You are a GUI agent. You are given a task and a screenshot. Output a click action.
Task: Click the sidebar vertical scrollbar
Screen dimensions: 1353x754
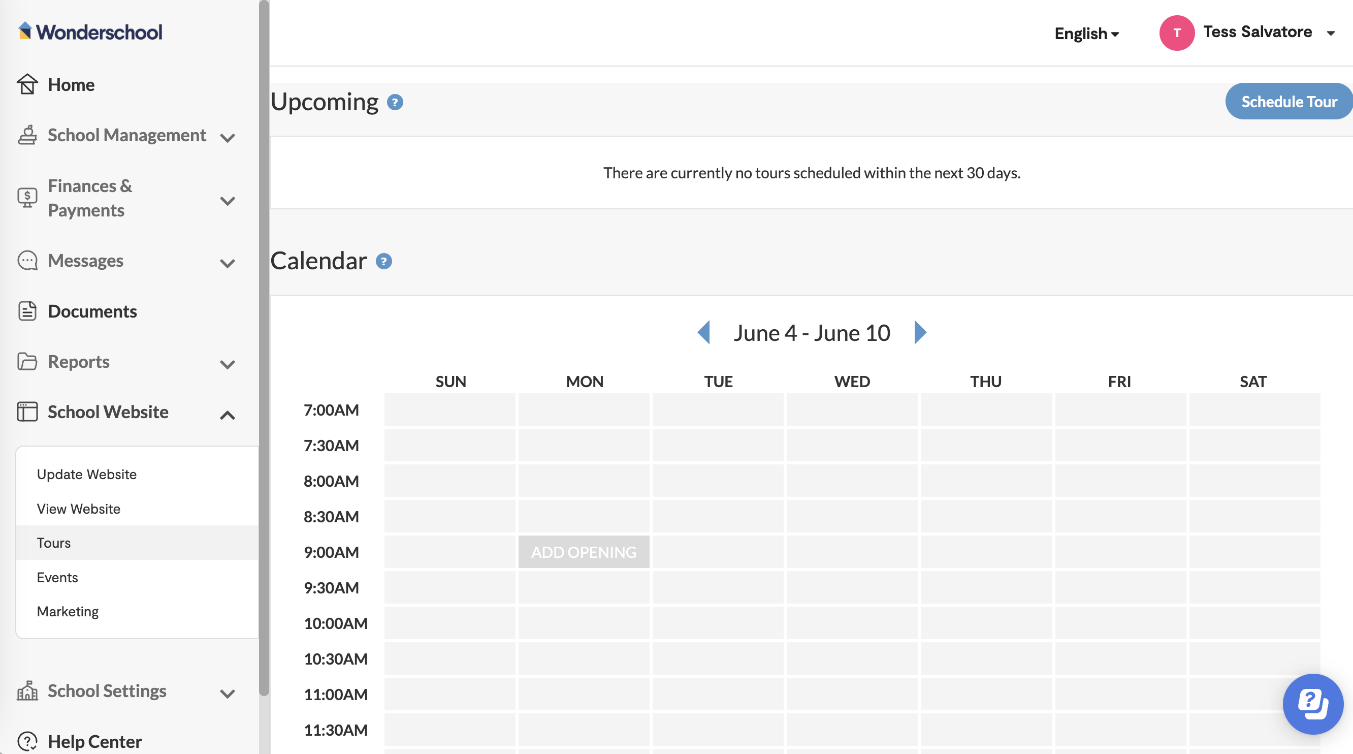tap(264, 347)
